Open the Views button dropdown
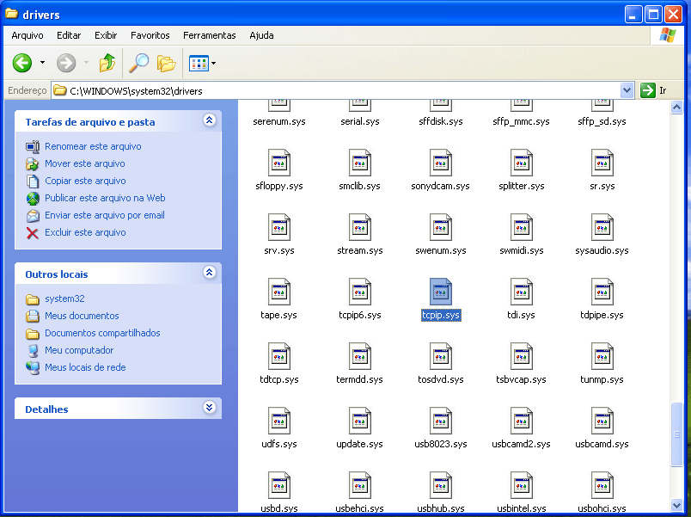 point(203,63)
